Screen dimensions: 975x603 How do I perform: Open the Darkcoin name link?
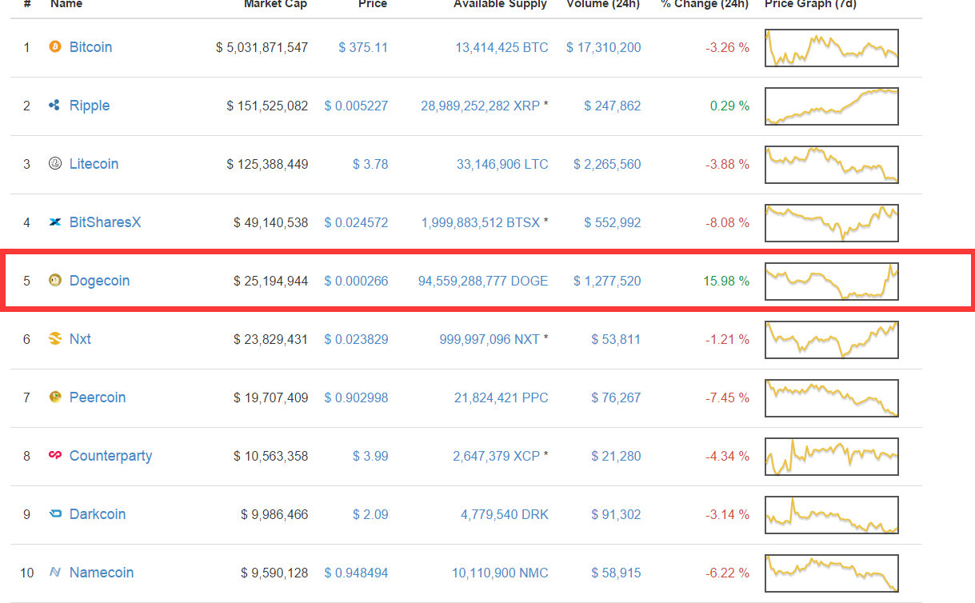(x=98, y=514)
